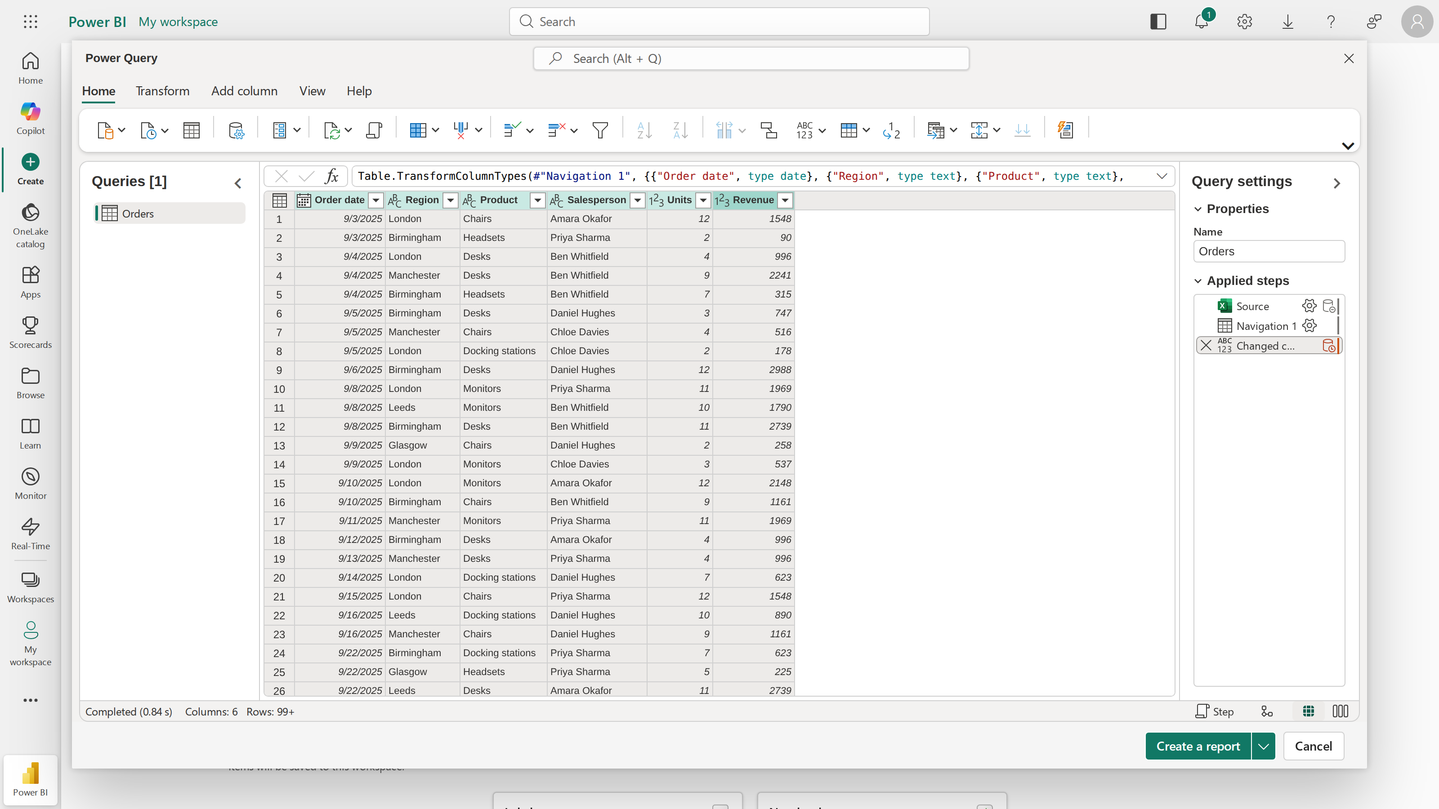The width and height of the screenshot is (1439, 809).
Task: Click the Group by icon
Action: [769, 130]
